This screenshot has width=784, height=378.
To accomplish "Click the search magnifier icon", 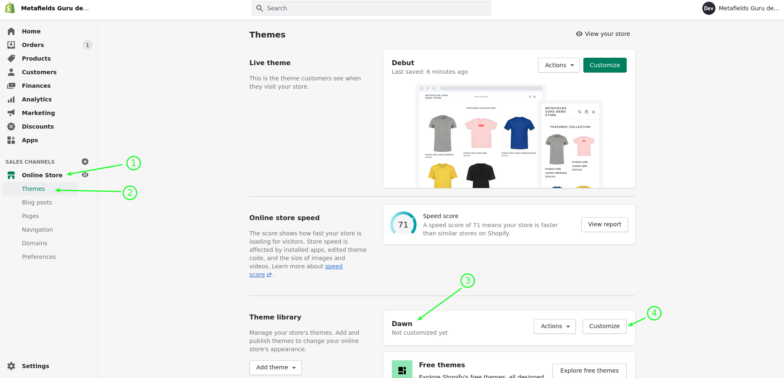I will 260,8.
